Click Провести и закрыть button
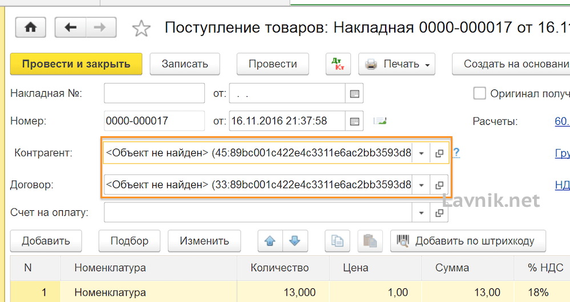570x302 pixels. tap(76, 64)
